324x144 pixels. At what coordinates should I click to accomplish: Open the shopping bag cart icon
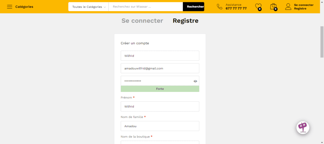273,7
